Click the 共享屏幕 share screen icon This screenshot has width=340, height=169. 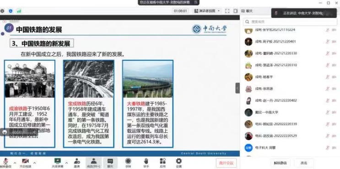point(58,163)
